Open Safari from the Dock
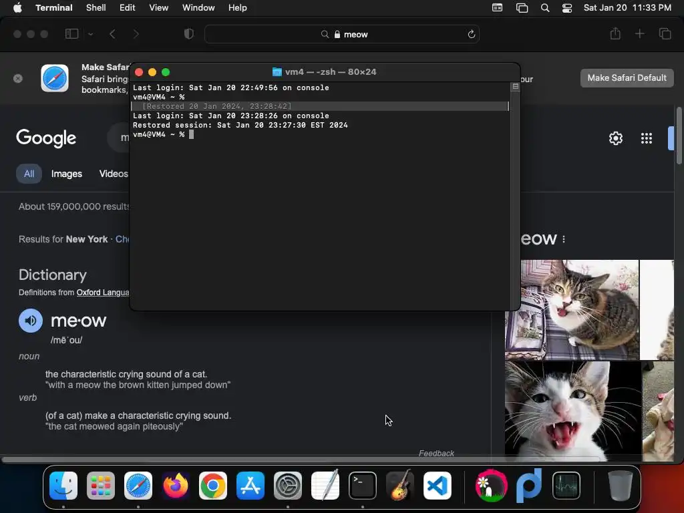684x513 pixels. 138,486
